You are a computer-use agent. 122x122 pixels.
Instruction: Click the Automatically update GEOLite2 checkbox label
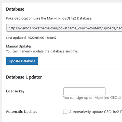[95, 112]
